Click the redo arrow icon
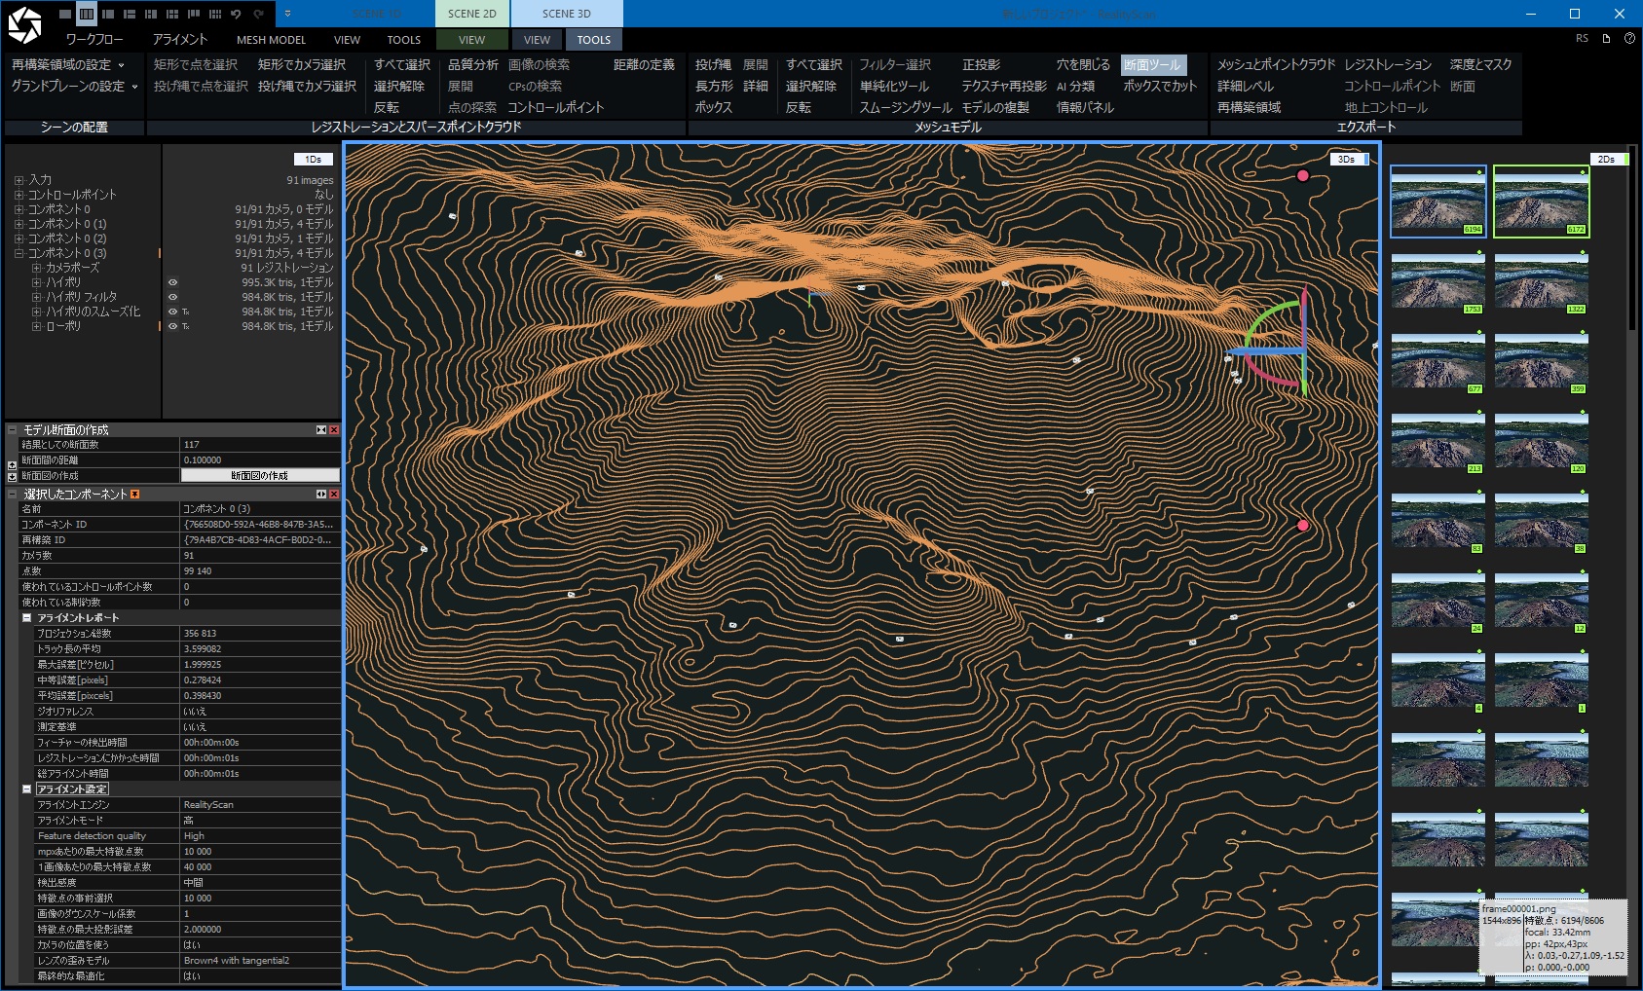This screenshot has height=991, width=1643. click(x=258, y=14)
